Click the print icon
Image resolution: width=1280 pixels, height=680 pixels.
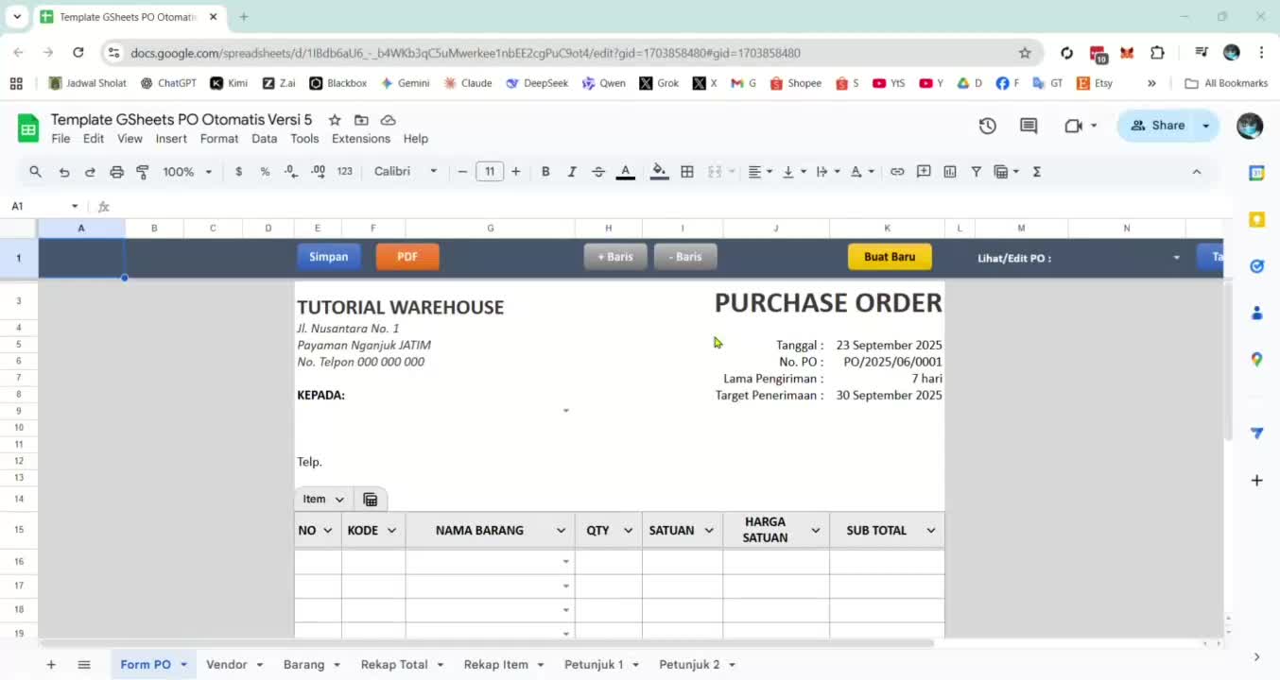point(116,172)
